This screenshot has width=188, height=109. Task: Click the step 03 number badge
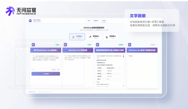[98, 45]
